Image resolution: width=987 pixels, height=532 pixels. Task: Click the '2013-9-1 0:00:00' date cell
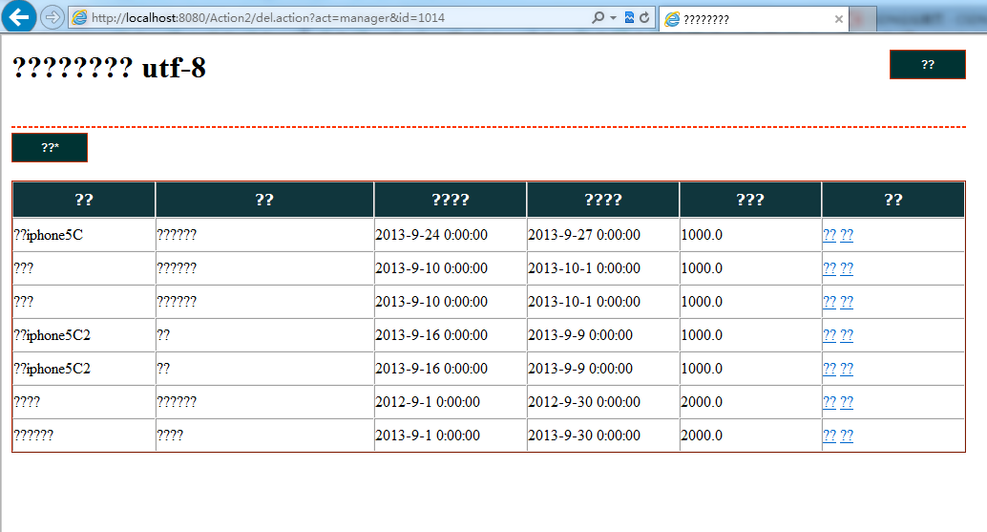450,435
